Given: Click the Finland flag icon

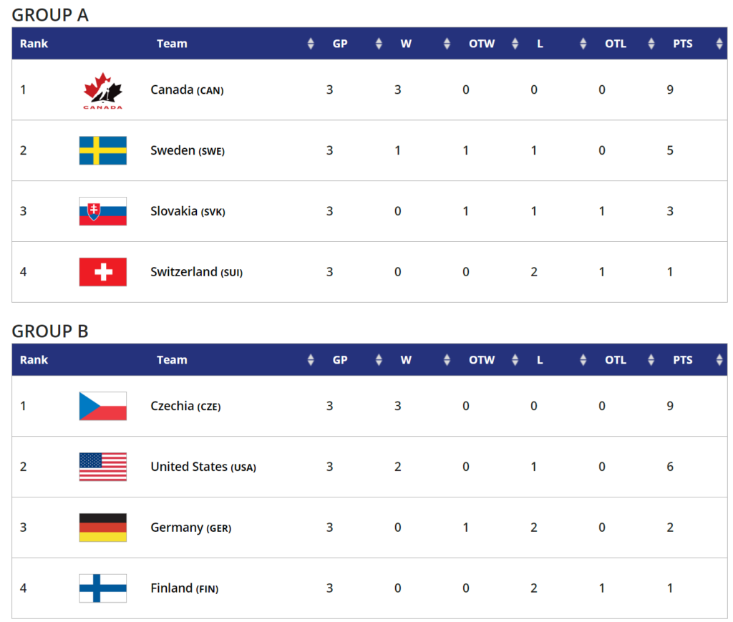Looking at the screenshot, I should [x=103, y=588].
